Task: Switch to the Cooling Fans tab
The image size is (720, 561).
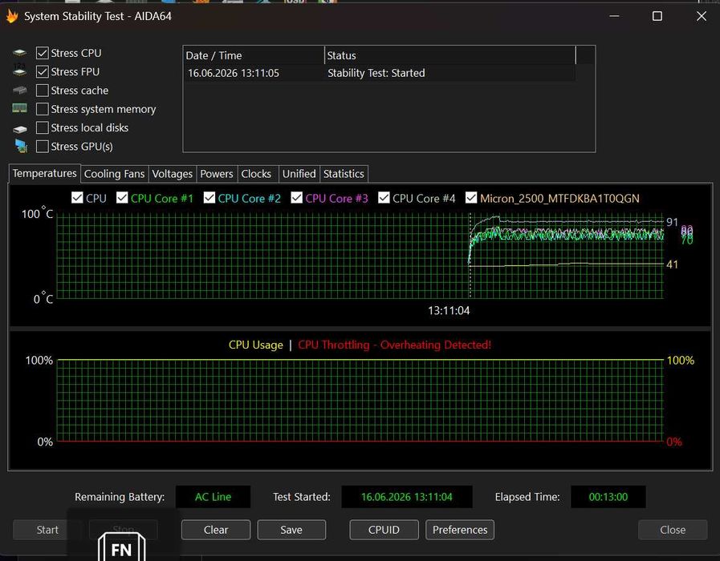Action: (114, 174)
